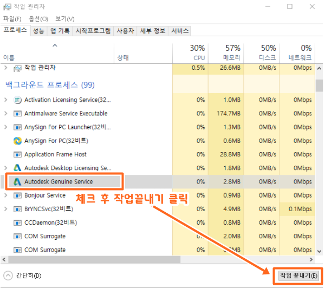The height and width of the screenshot is (288, 325).
Task: Sort by the 상태 column header
Action: 123,57
